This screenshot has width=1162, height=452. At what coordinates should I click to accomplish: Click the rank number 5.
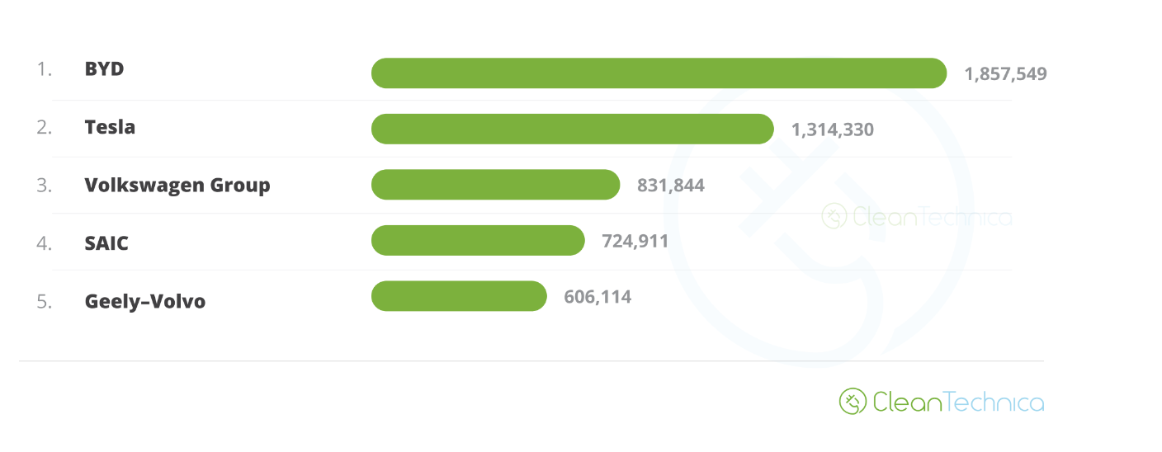click(44, 301)
